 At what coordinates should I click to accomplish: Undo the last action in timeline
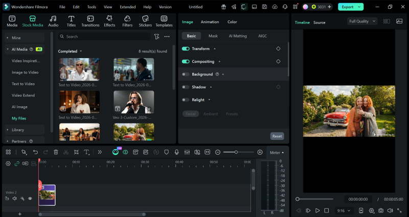point(35,152)
